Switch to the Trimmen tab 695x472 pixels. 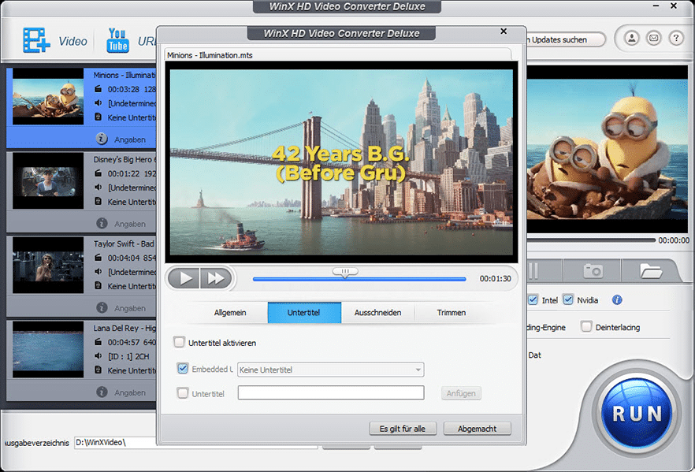coord(451,313)
